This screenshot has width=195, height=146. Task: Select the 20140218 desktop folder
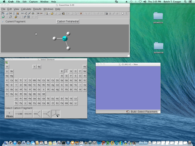click(x=159, y=48)
